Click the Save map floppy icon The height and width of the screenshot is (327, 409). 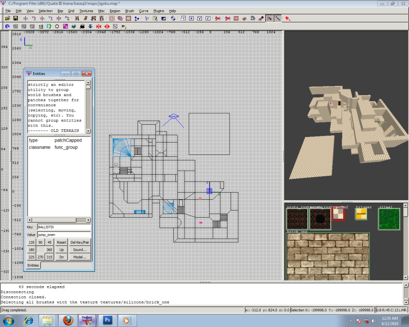(x=16, y=18)
